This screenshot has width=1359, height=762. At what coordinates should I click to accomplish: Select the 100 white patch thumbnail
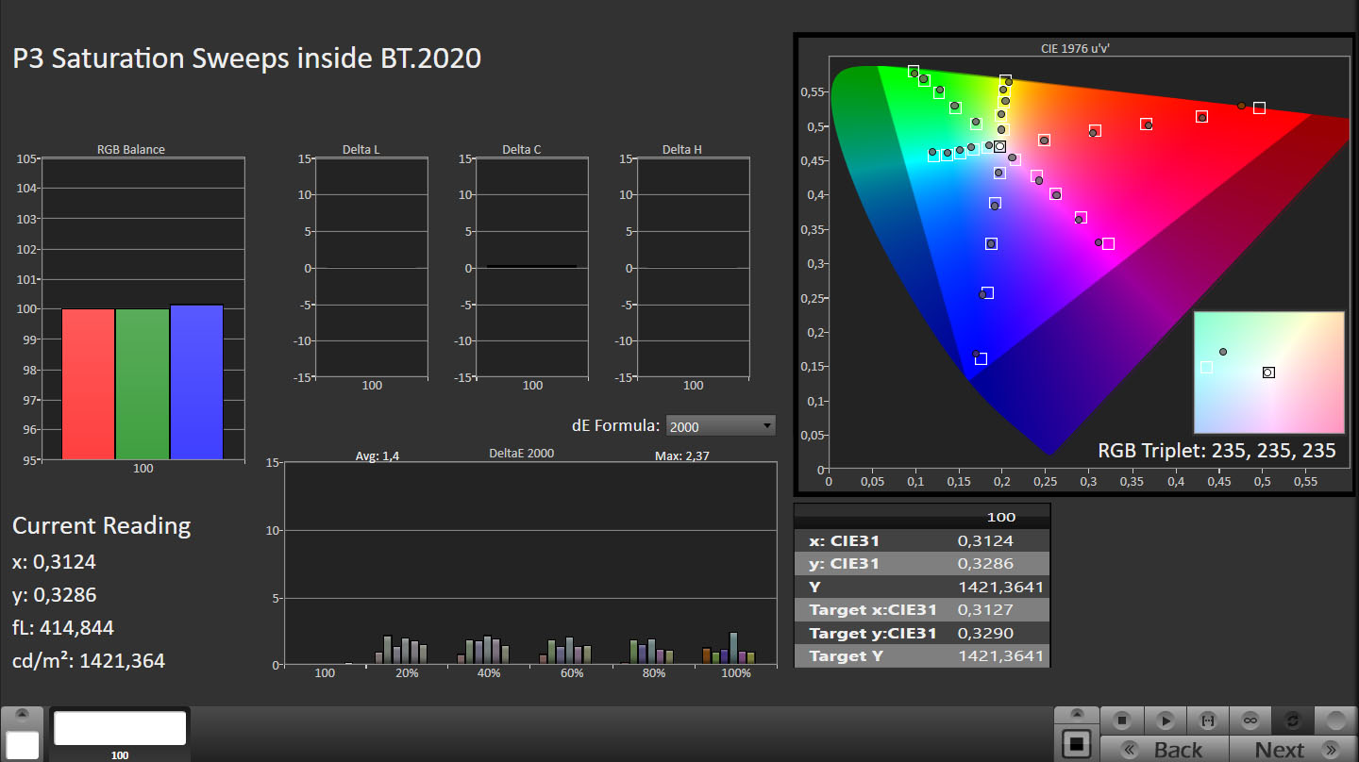click(x=120, y=729)
